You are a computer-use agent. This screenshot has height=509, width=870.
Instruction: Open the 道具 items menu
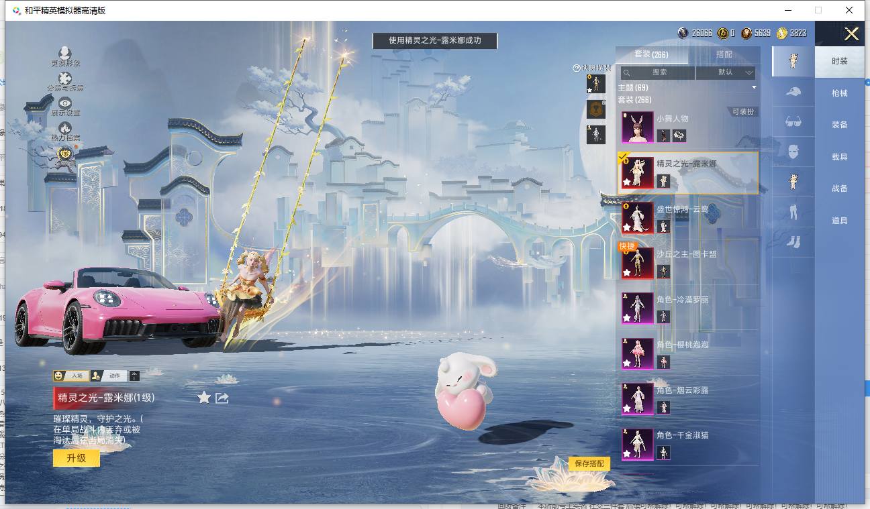tap(840, 221)
